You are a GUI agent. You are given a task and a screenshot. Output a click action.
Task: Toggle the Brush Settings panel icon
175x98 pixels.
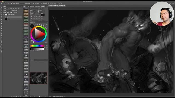click(11, 4)
